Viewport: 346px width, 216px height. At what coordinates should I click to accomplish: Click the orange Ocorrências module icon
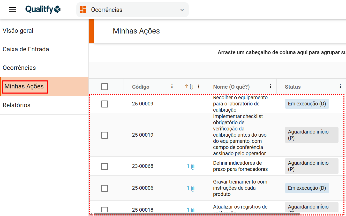tap(83, 10)
